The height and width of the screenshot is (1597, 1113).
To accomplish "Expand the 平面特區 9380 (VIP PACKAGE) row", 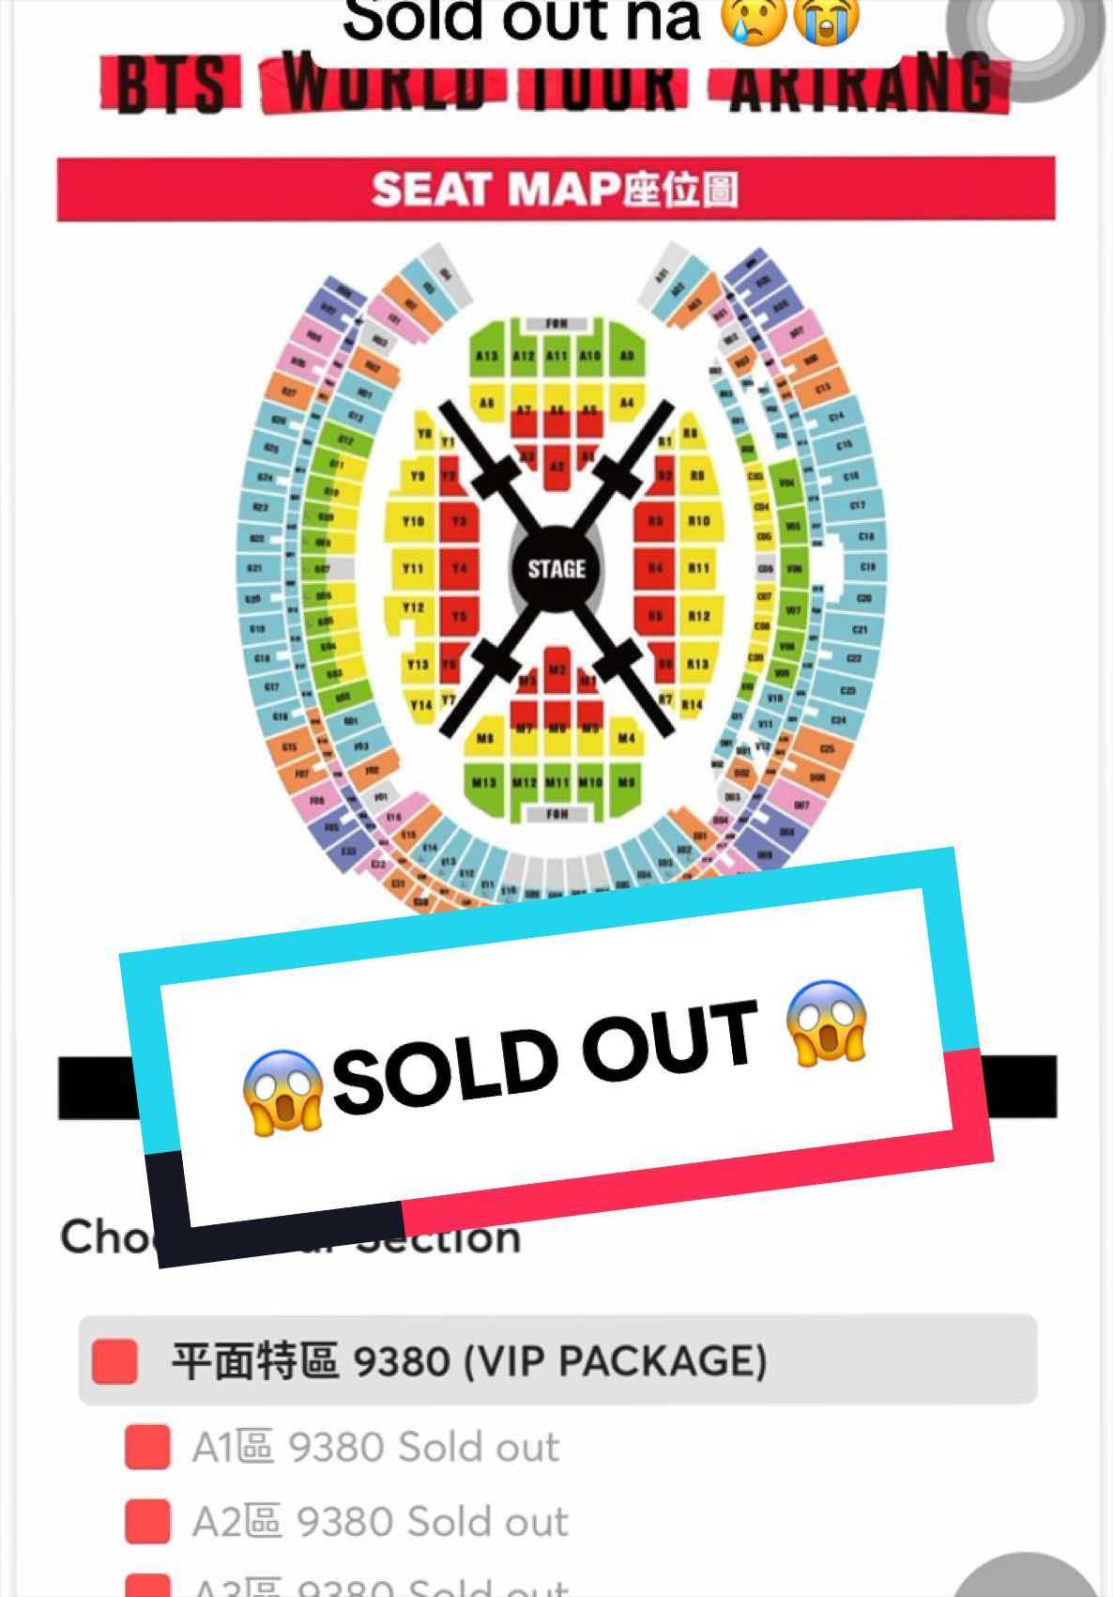I will 557,1359.
